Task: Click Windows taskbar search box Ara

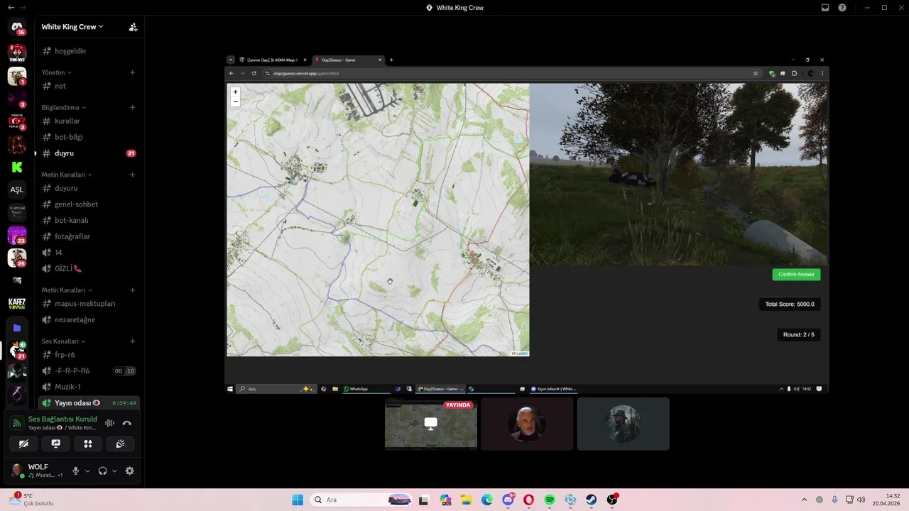Action: pos(361,500)
